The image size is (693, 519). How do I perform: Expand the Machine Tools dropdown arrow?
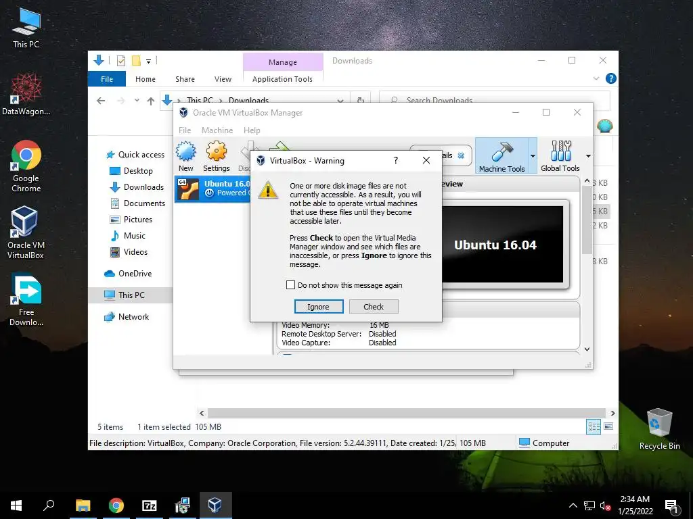tap(533, 156)
